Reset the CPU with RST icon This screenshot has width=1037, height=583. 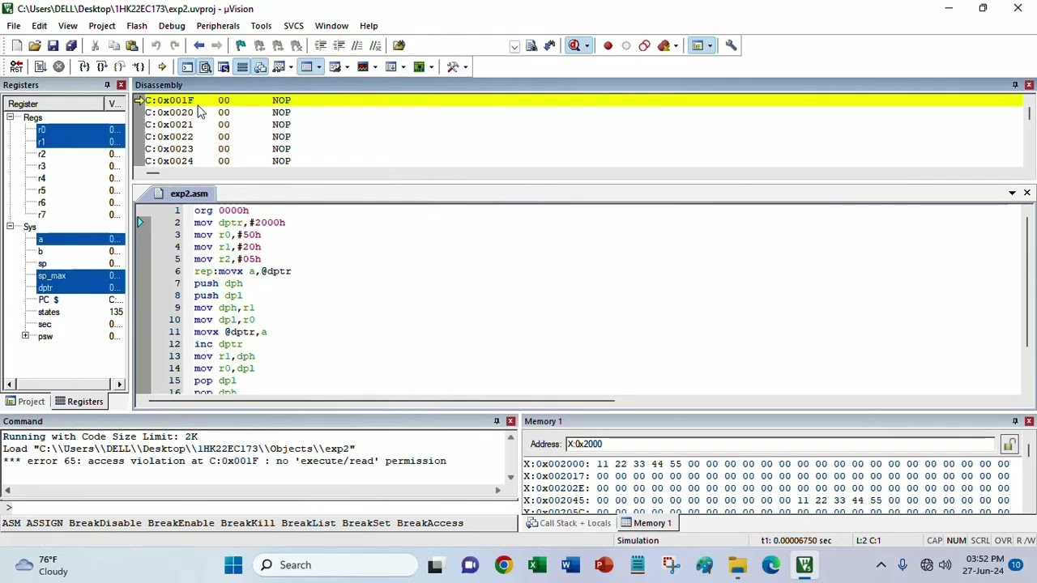[x=16, y=66]
